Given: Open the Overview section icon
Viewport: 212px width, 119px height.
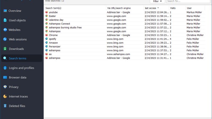Looking at the screenshot, I should point(5,11).
